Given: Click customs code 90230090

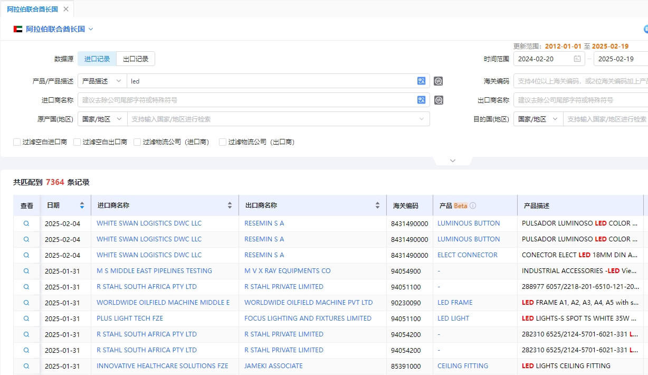Looking at the screenshot, I should (x=406, y=303).
